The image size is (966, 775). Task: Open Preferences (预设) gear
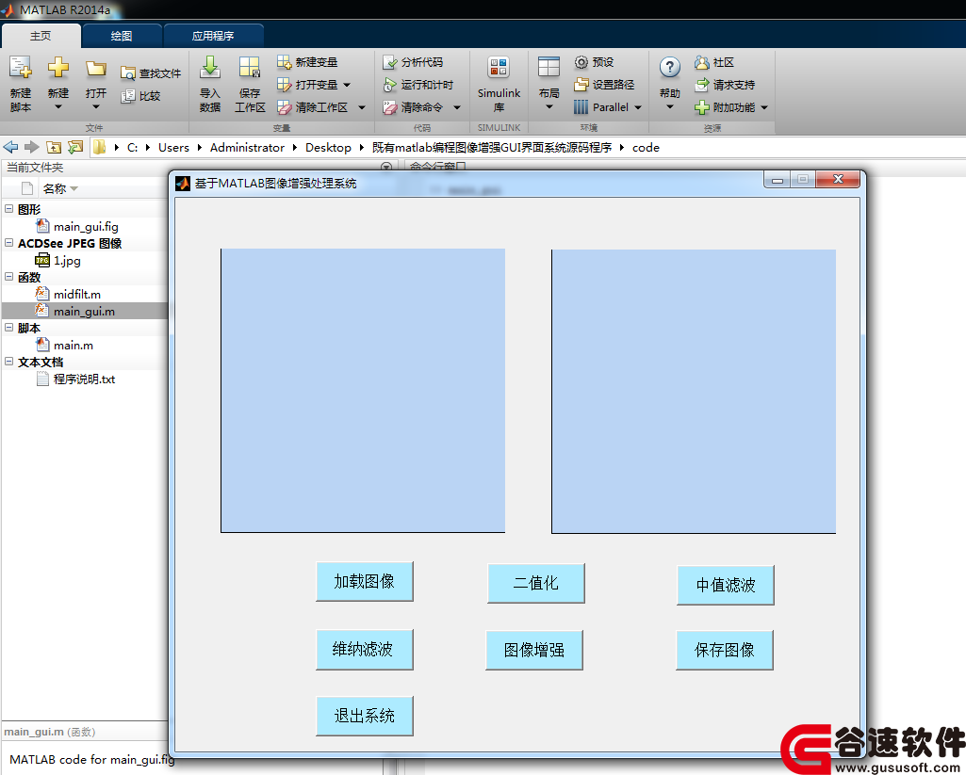594,62
